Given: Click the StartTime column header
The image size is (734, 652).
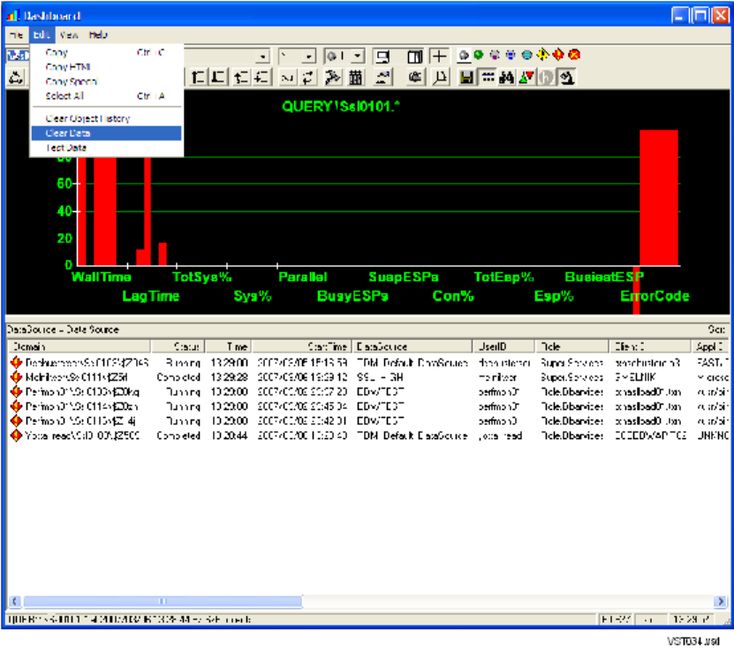Looking at the screenshot, I should pyautogui.click(x=303, y=347).
